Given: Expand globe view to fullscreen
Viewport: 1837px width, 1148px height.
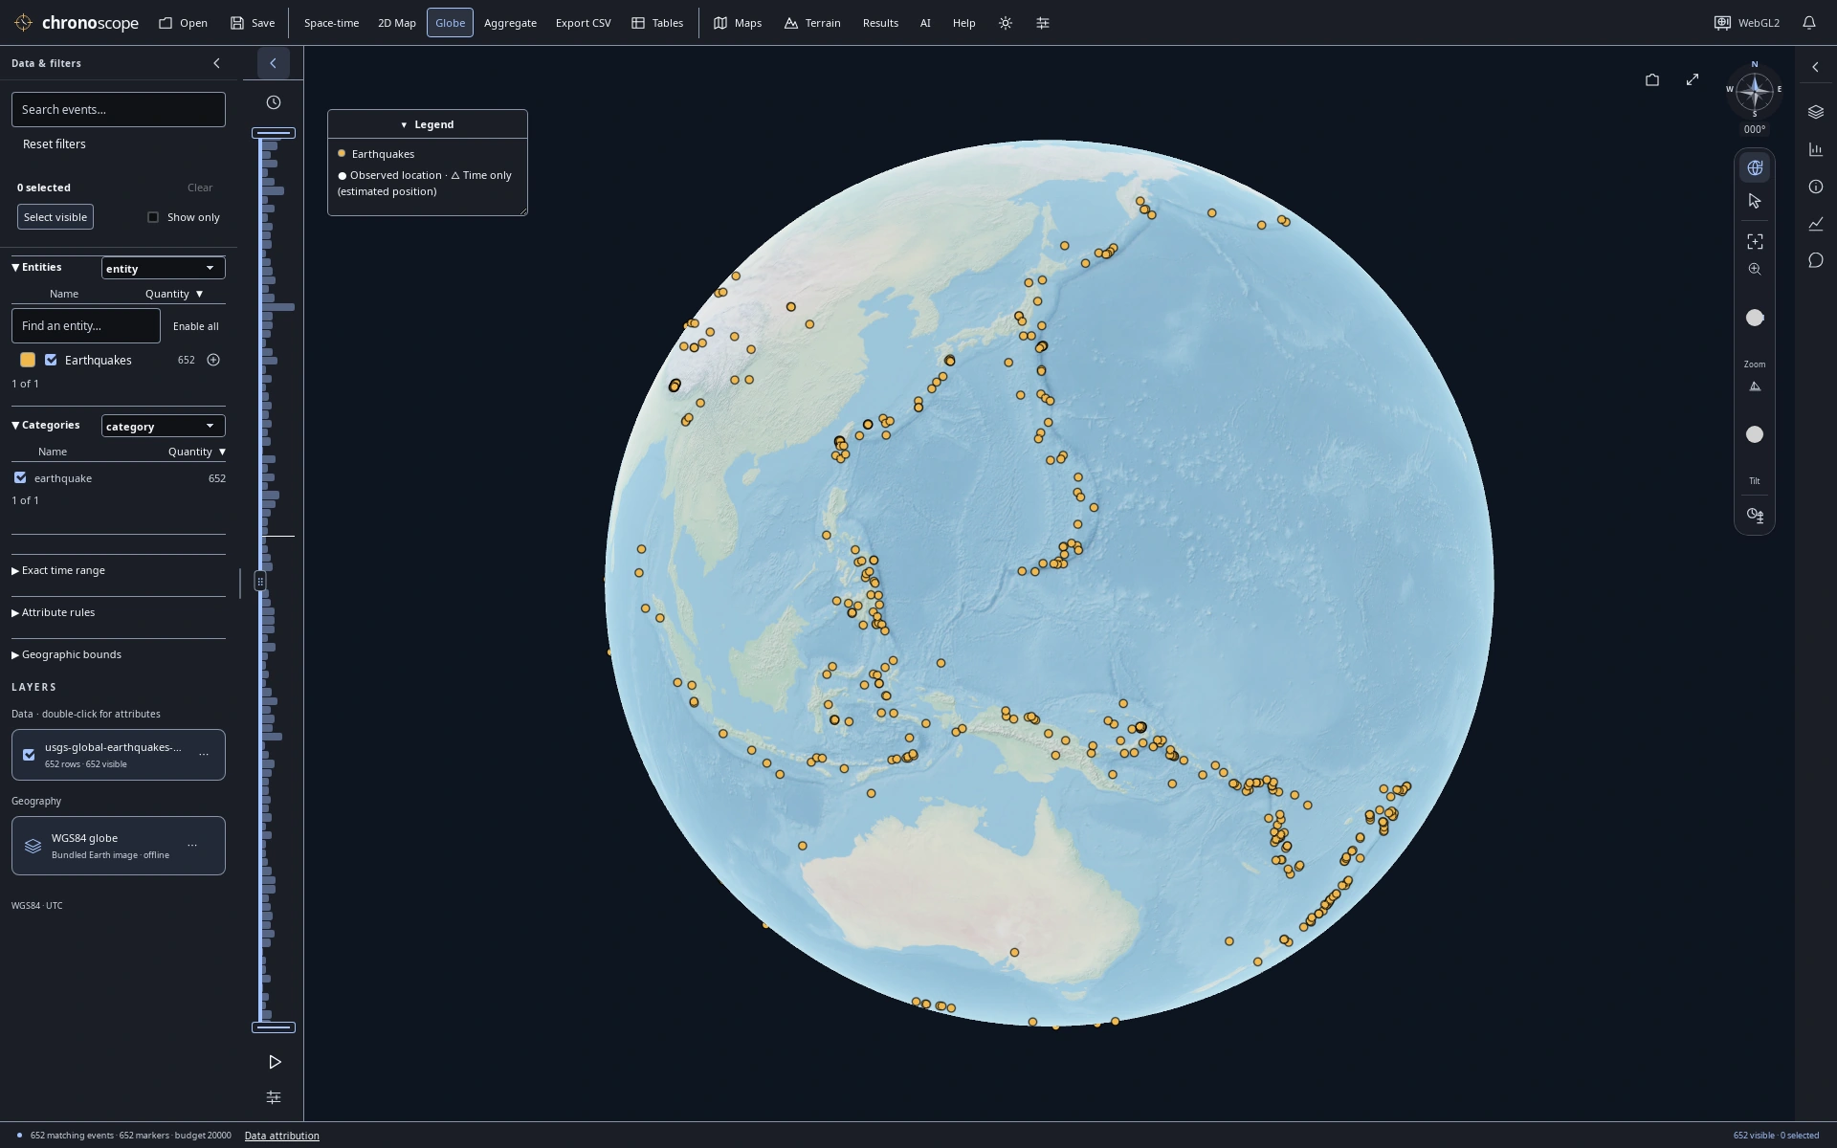Looking at the screenshot, I should [x=1693, y=79].
